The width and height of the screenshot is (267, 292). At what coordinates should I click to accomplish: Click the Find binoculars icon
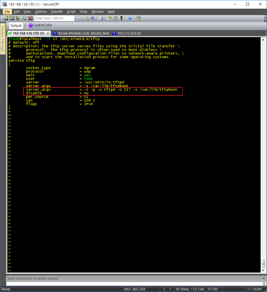coord(92,18)
